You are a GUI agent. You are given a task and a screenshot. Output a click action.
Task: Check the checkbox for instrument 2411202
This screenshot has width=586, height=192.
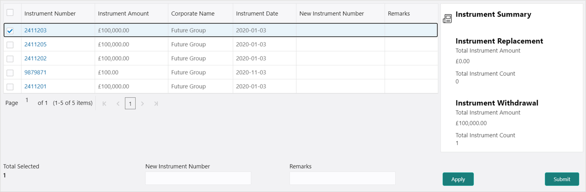pos(10,59)
